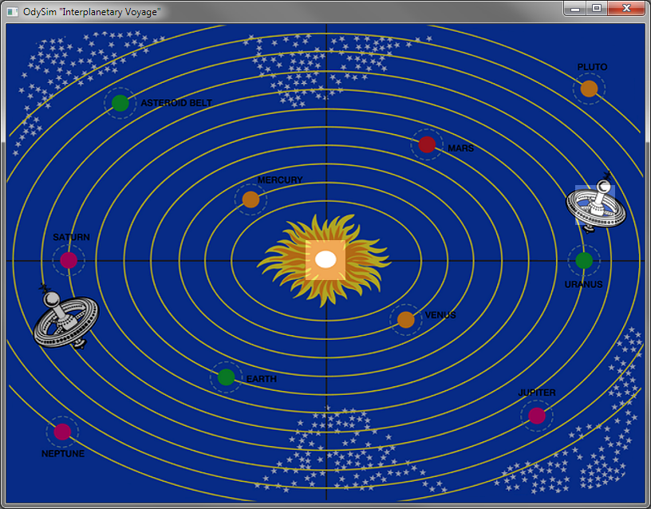Click the PLUTO label
Viewport: 651px width, 509px height.
[593, 67]
